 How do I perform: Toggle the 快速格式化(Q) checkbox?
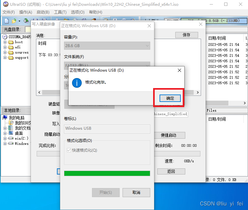[x=69, y=150]
